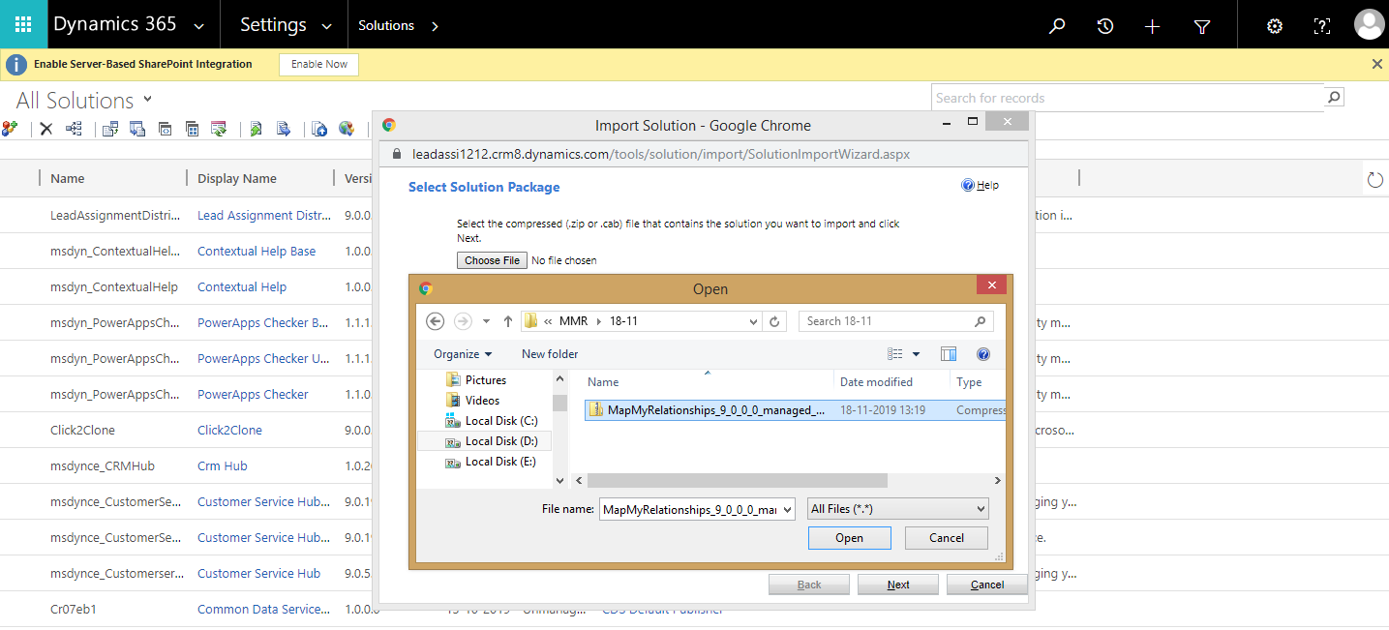Image resolution: width=1389 pixels, height=630 pixels.
Task: Click the Show Dependencies toolbar icon
Action: pos(74,129)
